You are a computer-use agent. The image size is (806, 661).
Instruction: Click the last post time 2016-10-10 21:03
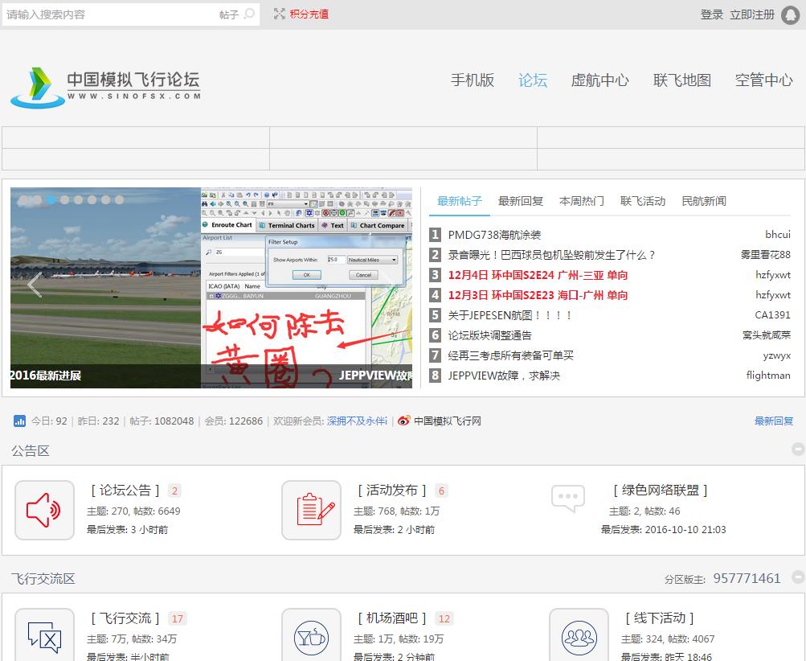[x=685, y=529]
